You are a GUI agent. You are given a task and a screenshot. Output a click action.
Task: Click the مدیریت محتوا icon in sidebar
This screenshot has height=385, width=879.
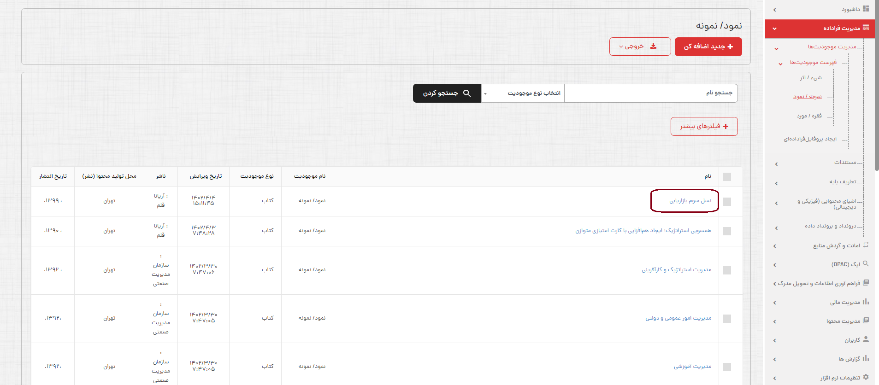pyautogui.click(x=866, y=321)
